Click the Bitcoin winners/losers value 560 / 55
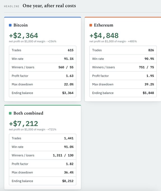The height and width of the screenshot is (191, 161). [66, 67]
